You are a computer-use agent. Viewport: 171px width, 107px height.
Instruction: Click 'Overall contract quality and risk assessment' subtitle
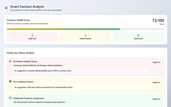click(x=27, y=24)
